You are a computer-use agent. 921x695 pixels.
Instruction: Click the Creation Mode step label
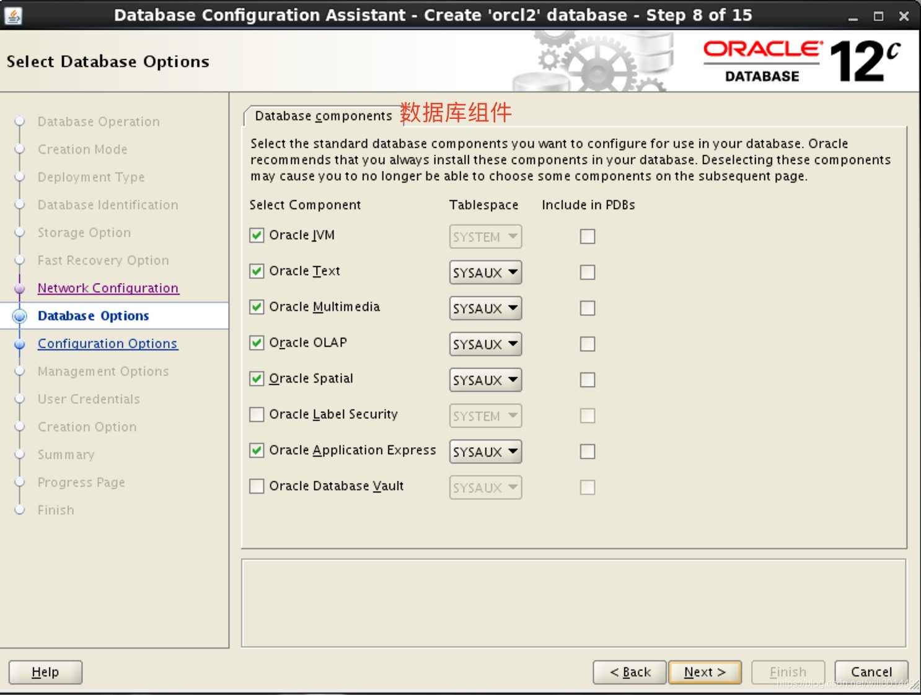pos(82,149)
